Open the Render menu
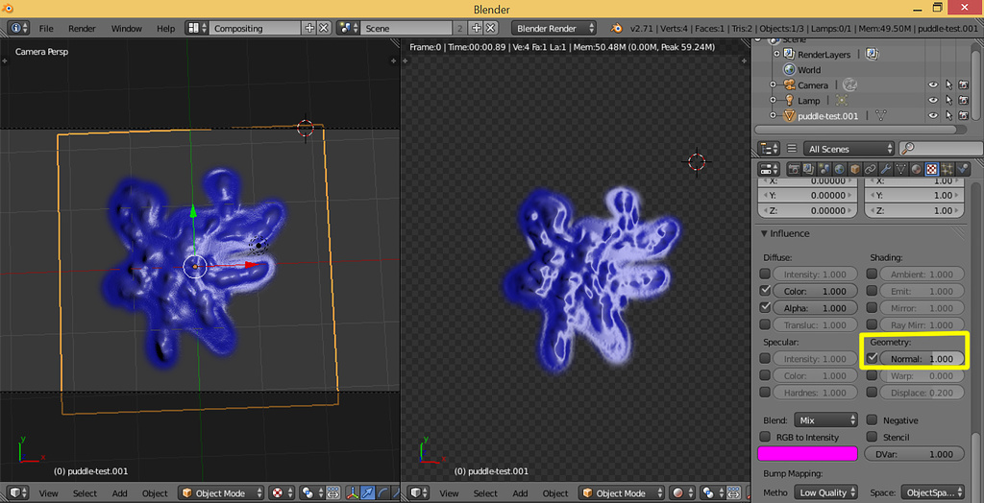This screenshot has width=984, height=503. [83, 28]
